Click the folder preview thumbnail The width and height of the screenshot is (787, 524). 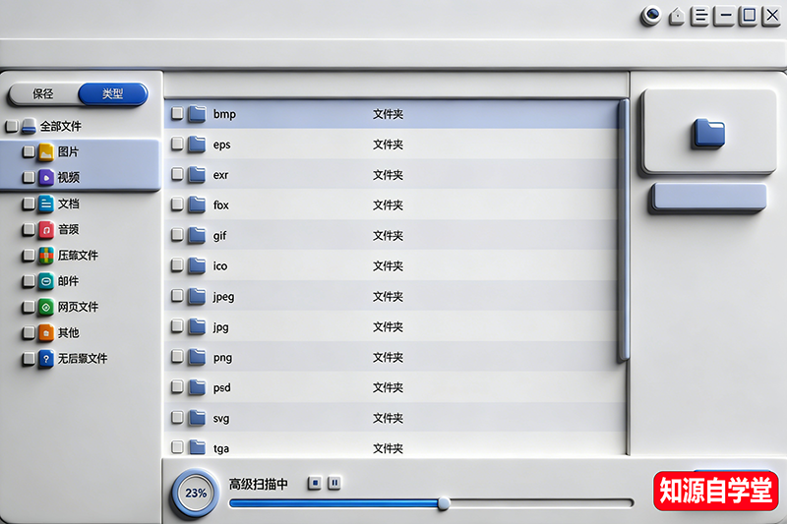(708, 132)
